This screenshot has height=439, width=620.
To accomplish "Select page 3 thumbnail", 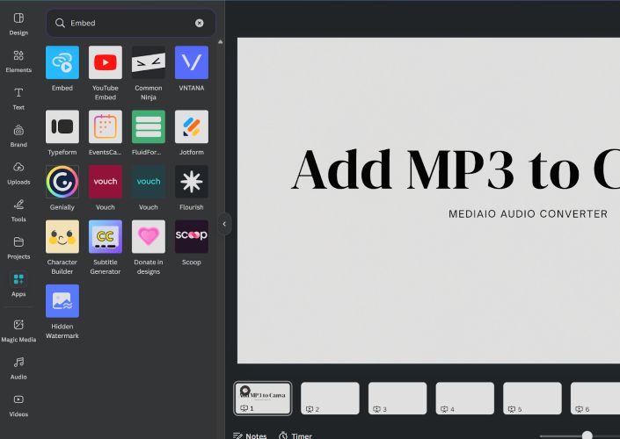I will pos(398,399).
